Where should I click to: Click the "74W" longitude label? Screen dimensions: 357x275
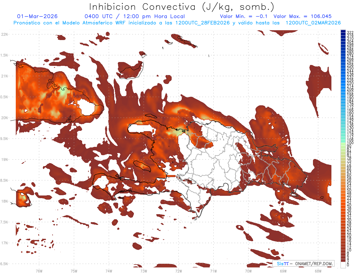coord(109,271)
